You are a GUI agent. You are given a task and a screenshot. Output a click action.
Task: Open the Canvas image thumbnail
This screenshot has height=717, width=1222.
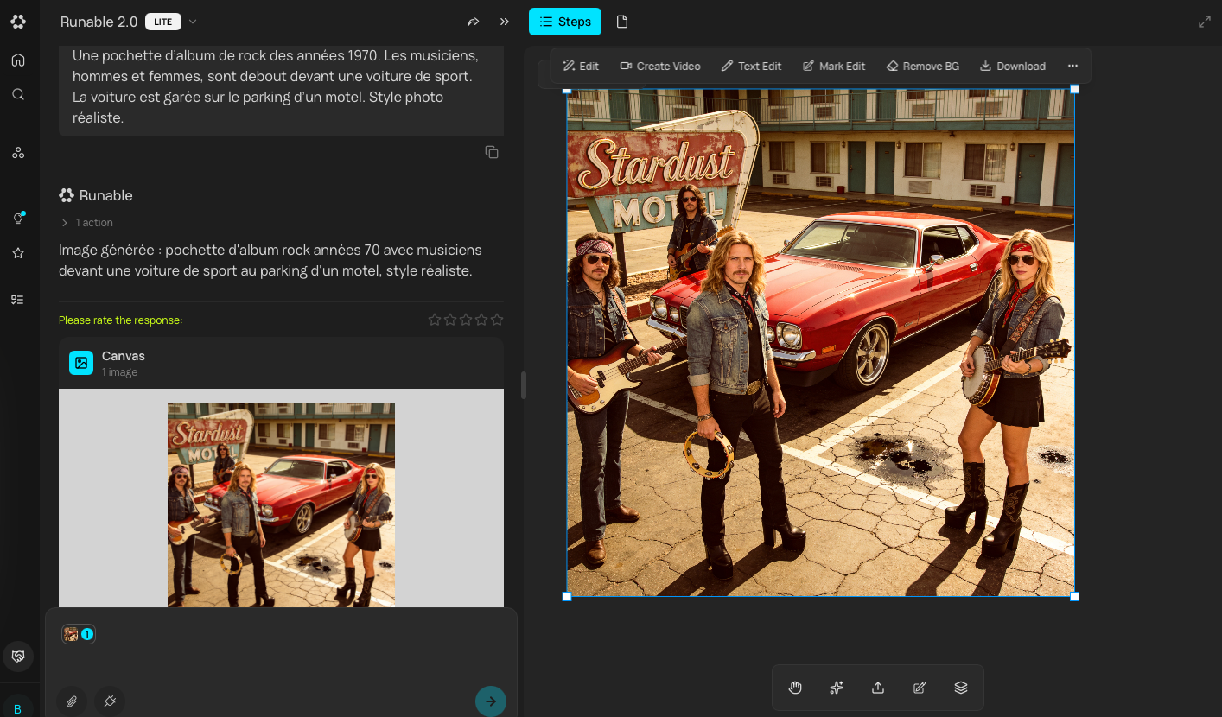click(x=281, y=504)
